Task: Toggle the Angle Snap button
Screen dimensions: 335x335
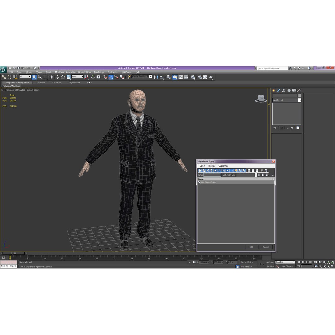Action: pos(111,77)
